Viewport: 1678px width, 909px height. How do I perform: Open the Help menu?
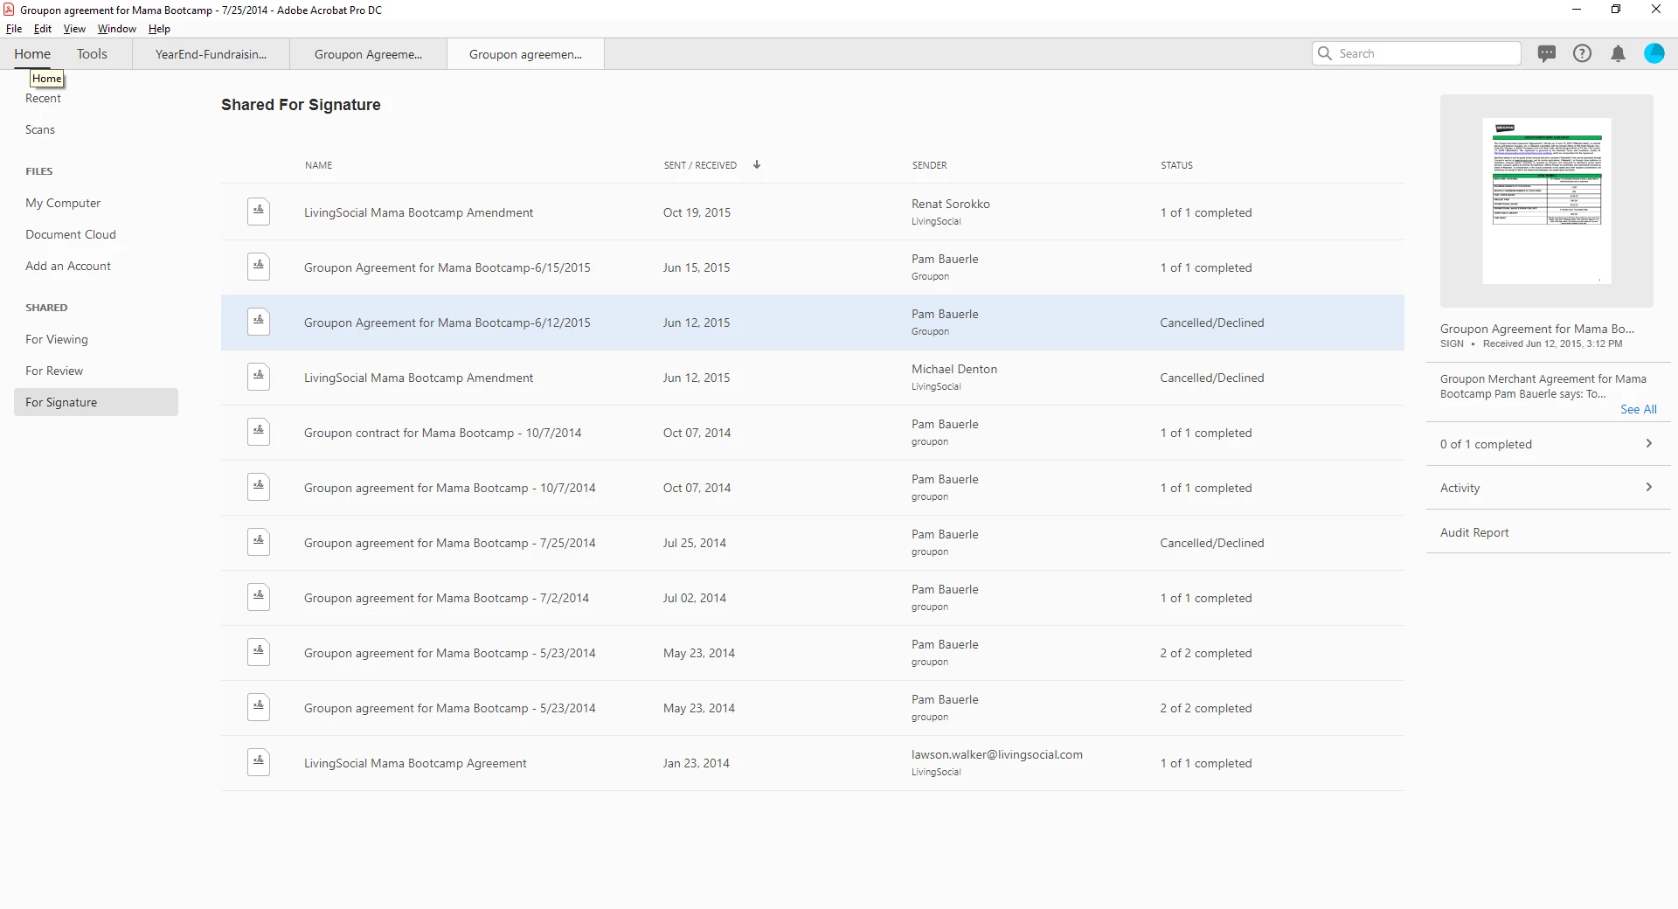(x=159, y=29)
